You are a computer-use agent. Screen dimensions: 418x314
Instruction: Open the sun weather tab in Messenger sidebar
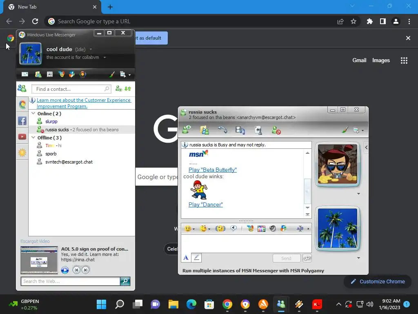tap(22, 153)
